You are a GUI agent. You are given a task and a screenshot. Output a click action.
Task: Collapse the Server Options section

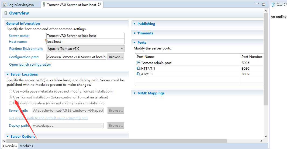pos(8,136)
